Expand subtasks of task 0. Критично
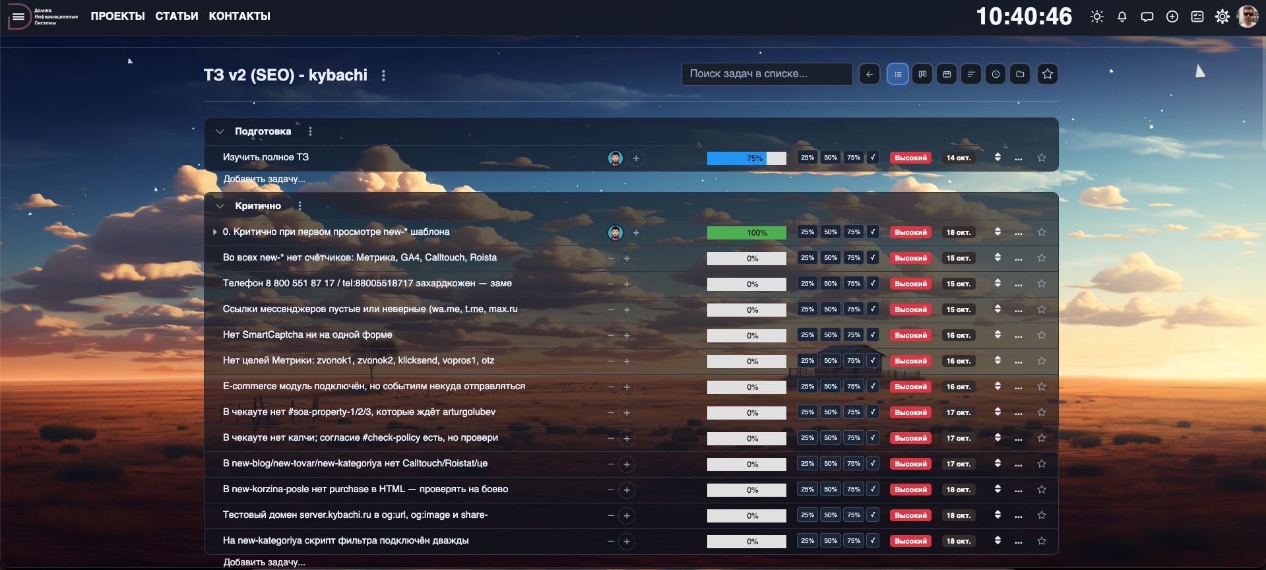This screenshot has width=1266, height=570. click(x=214, y=232)
